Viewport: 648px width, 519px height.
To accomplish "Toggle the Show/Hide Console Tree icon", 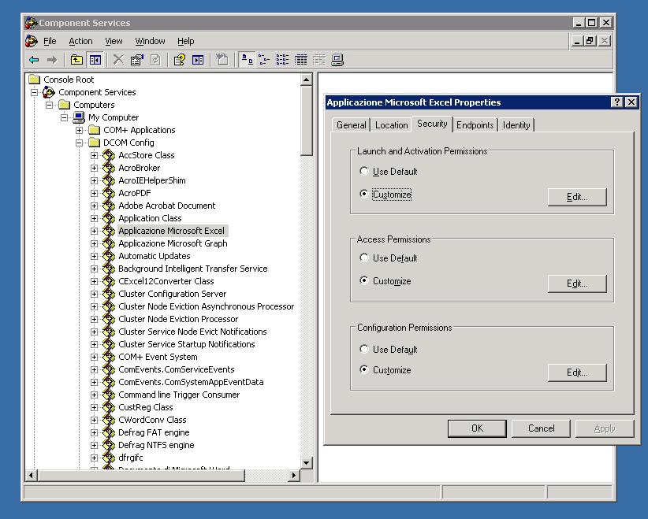I will (95, 61).
